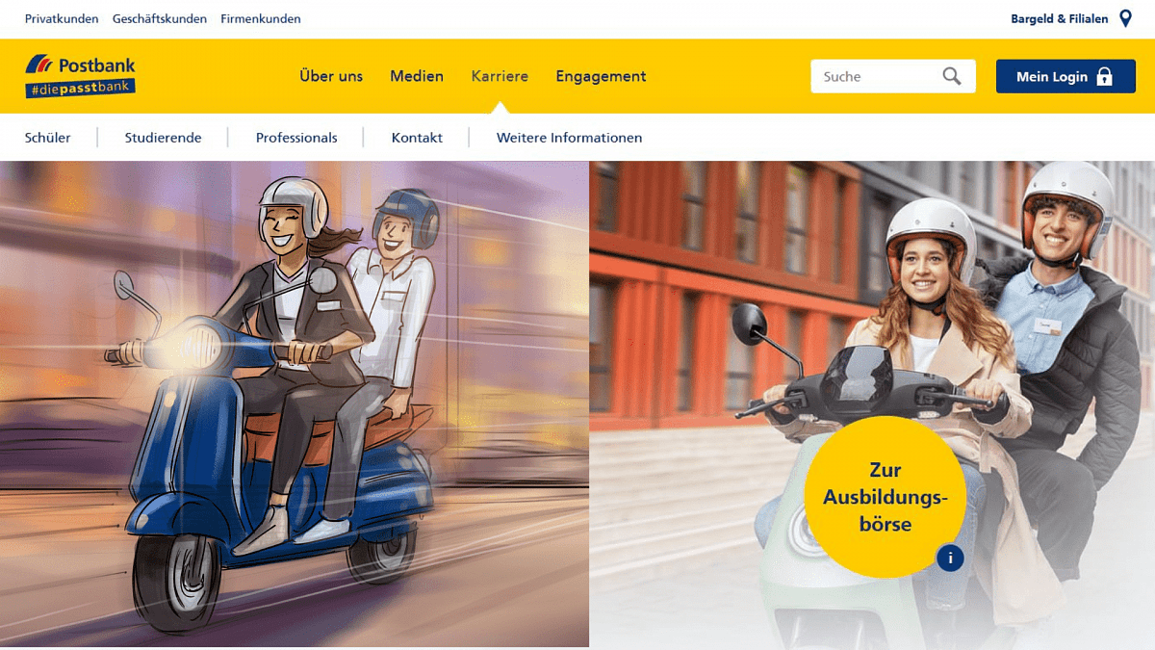Open the Engagement menu
1155x650 pixels.
pos(601,76)
